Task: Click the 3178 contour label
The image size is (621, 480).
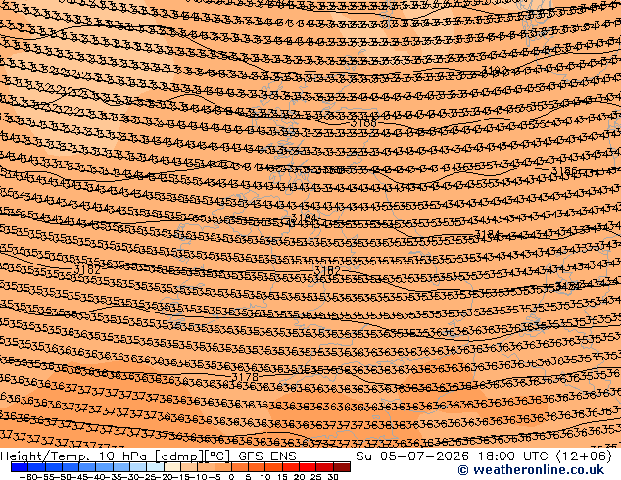Action: 245,377
